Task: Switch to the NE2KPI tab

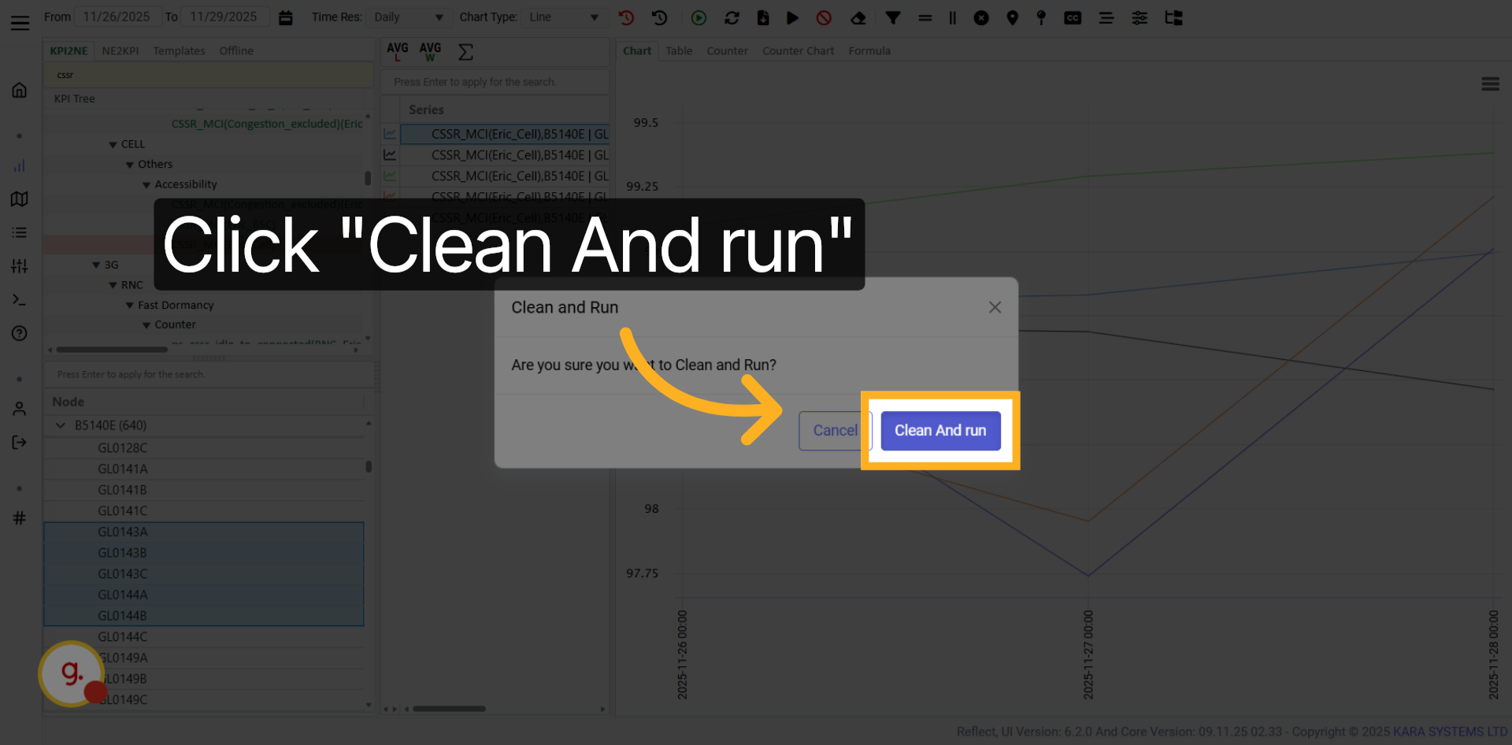Action: pos(120,50)
